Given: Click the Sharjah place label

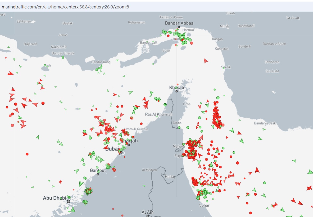Looking at the screenshot, I should click(129, 141).
